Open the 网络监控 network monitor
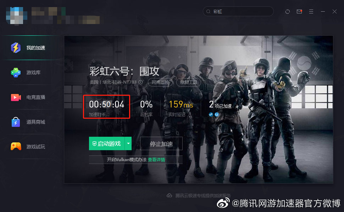Screen dimensions: 344x212 point(160,82)
